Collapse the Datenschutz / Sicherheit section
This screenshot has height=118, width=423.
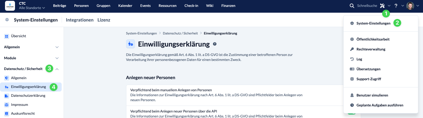point(57,69)
